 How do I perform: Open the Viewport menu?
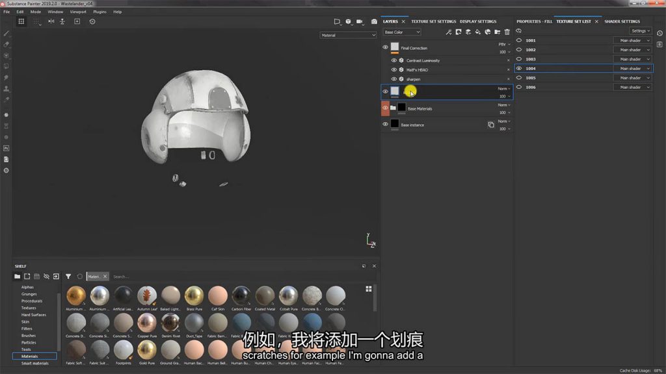[78, 12]
